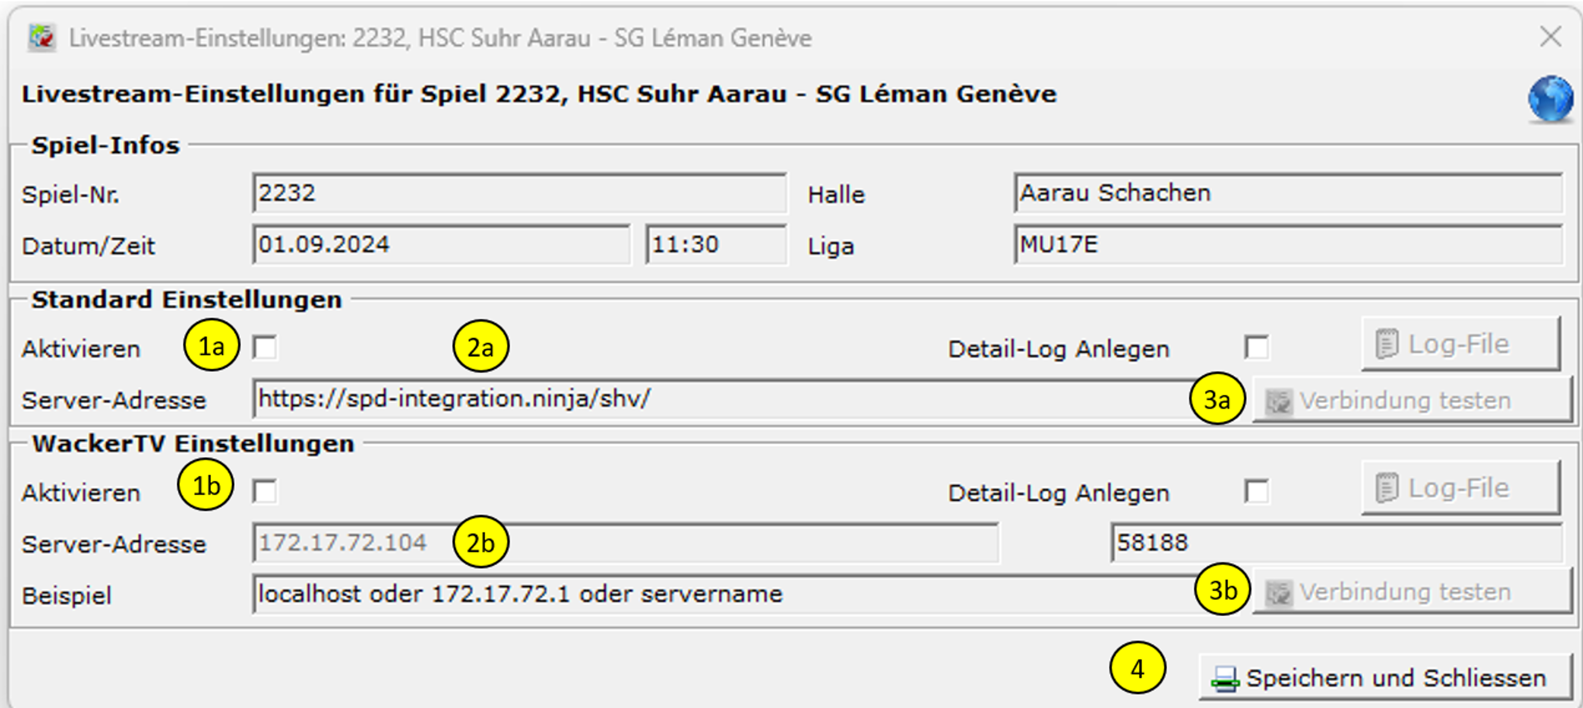Image resolution: width=1583 pixels, height=708 pixels.
Task: Click Log-File icon in WackerTV Einstellungen
Action: tap(1386, 489)
